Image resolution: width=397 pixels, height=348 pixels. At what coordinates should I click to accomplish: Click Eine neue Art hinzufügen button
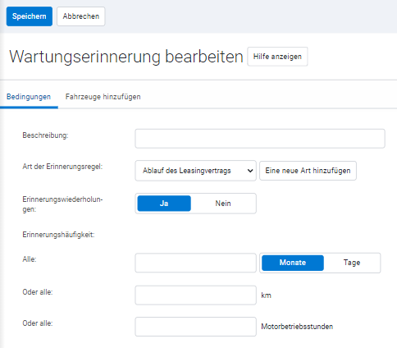[x=308, y=171]
